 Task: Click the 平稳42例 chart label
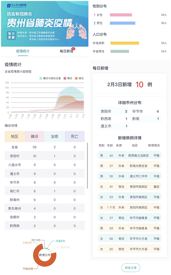click(x=28, y=269)
